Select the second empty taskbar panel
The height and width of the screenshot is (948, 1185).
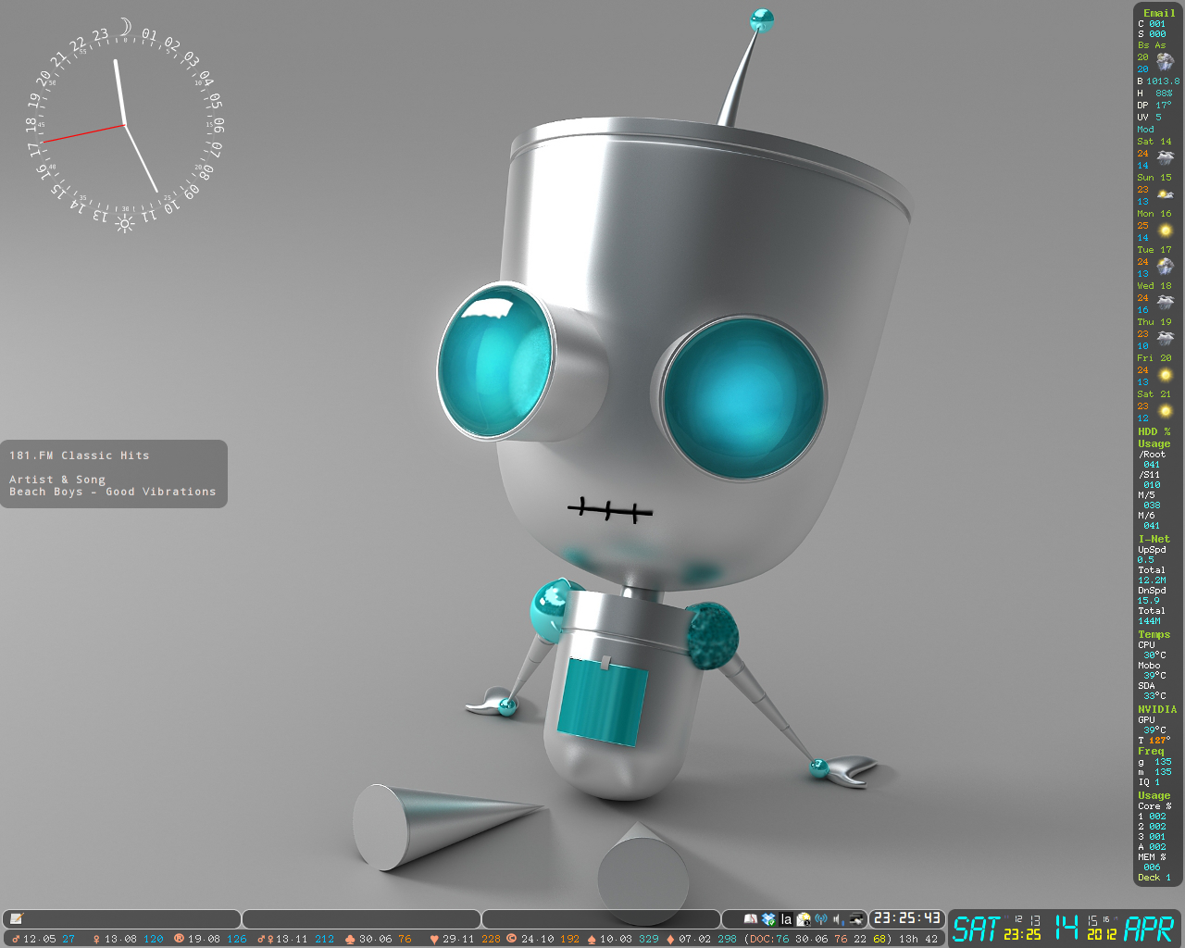361,918
